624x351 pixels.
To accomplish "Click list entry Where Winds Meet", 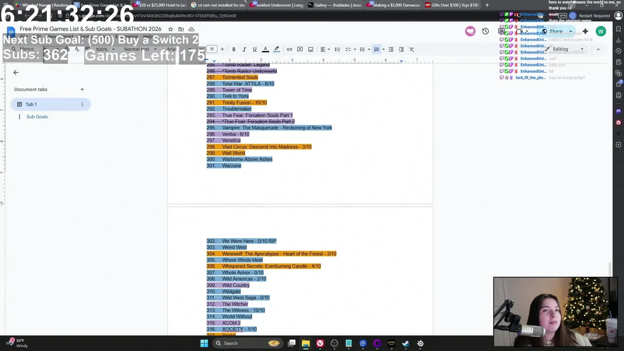I will pyautogui.click(x=242, y=260).
